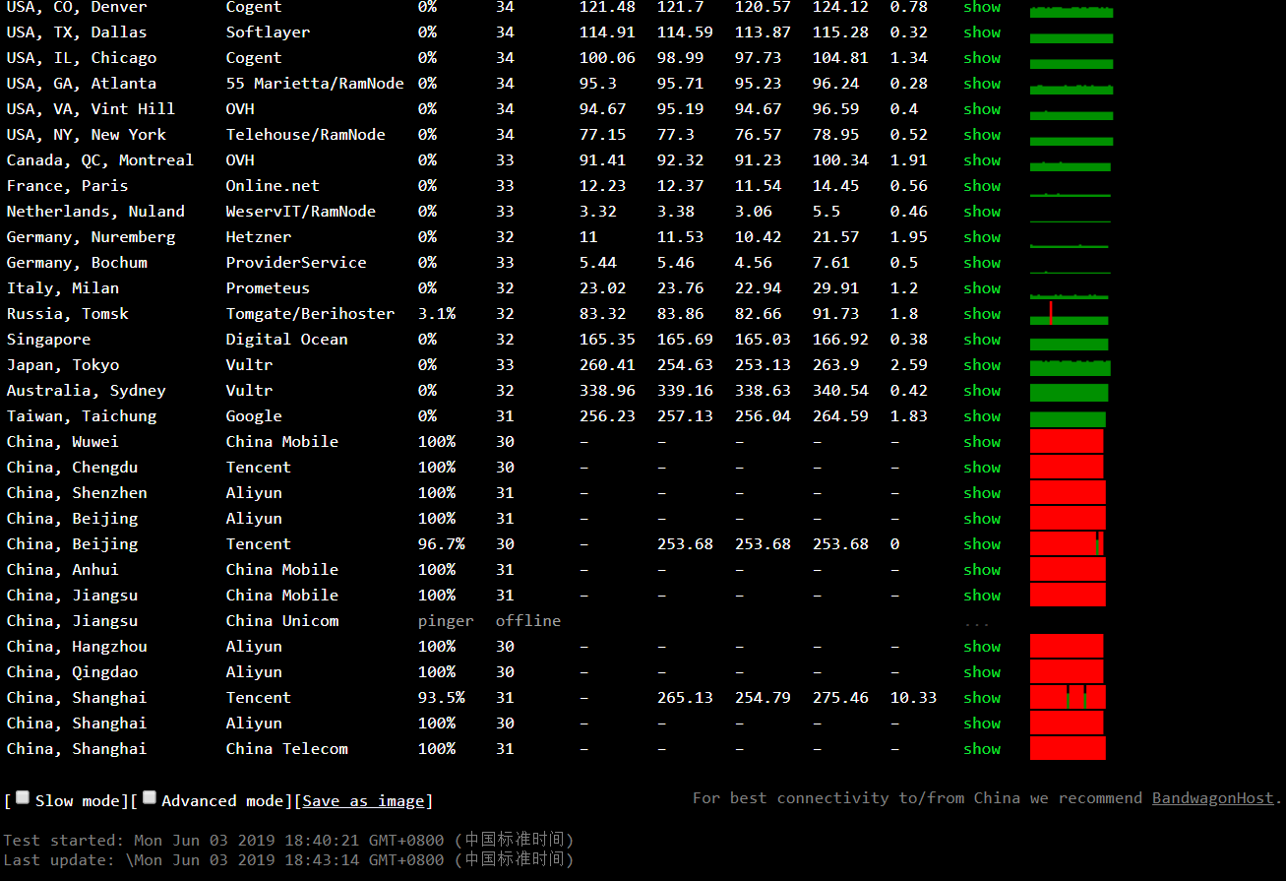Click the 'offline' status text
Image resolution: width=1286 pixels, height=881 pixels.
point(528,621)
